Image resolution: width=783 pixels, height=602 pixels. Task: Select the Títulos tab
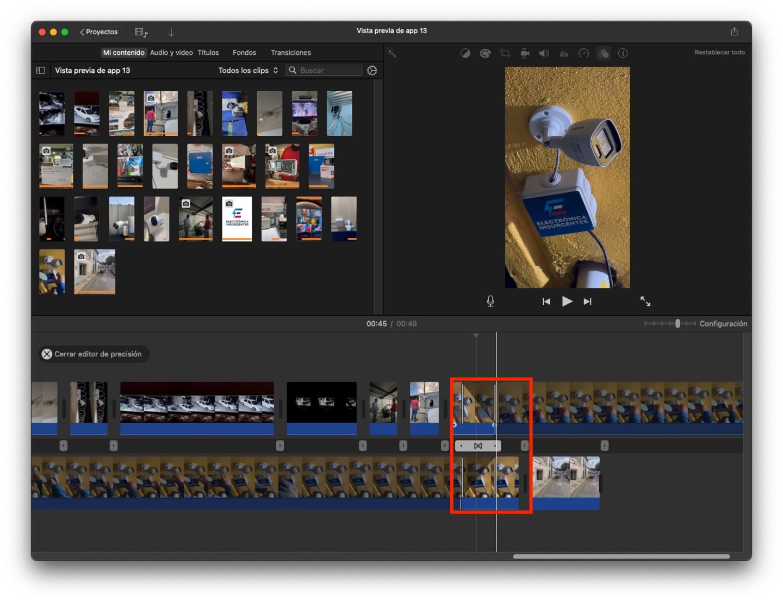pos(208,53)
